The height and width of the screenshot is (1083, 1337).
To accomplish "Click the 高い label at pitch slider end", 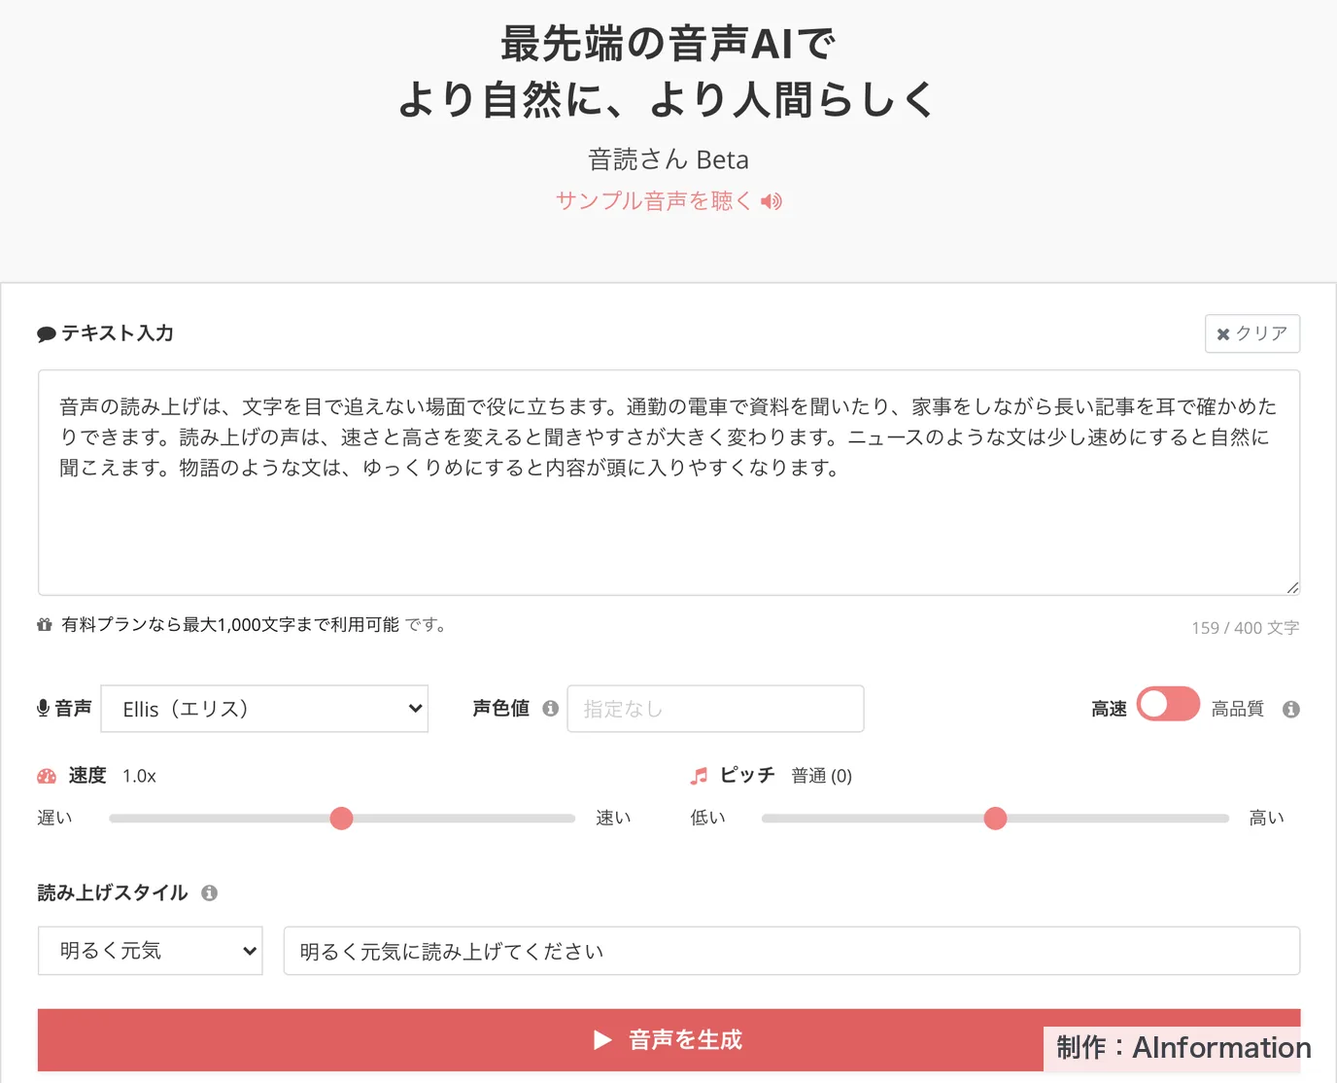I will point(1266,819).
